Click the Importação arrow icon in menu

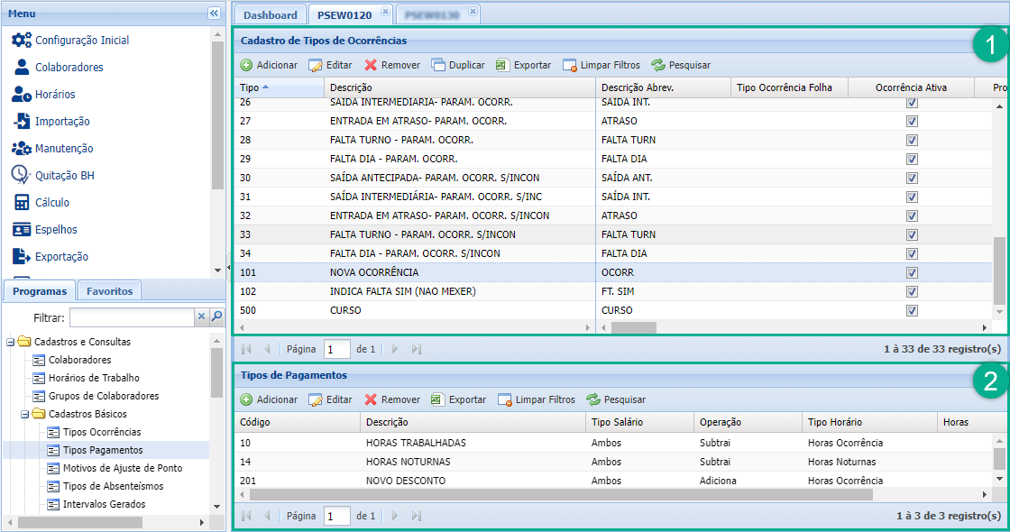[x=22, y=122]
